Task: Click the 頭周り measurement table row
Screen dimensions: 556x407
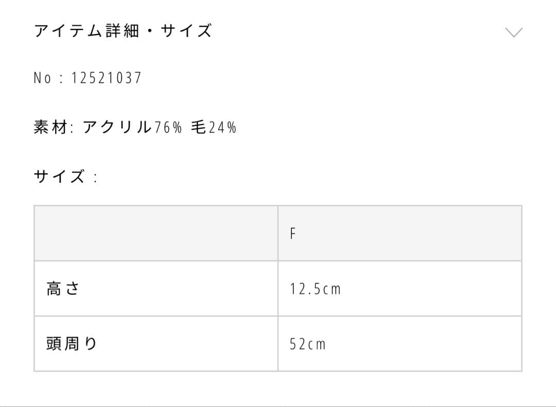Action: click(278, 344)
